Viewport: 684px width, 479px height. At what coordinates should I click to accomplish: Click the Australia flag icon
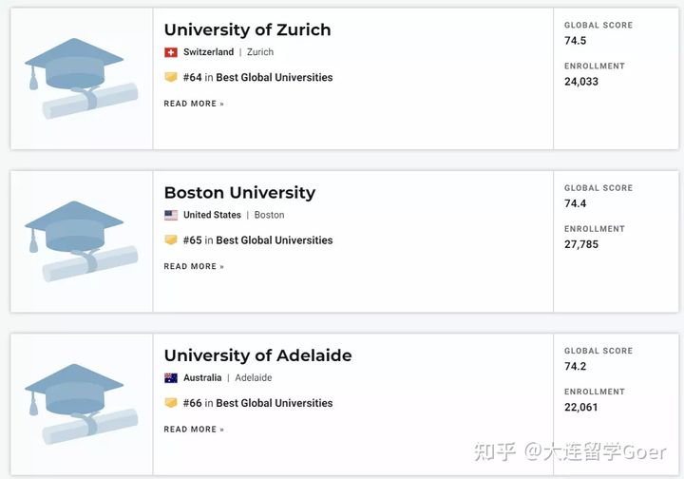171,378
